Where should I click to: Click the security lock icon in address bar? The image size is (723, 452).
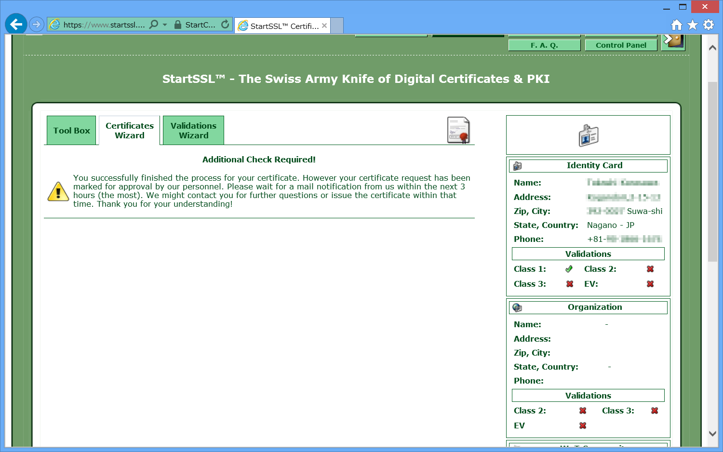click(x=178, y=25)
